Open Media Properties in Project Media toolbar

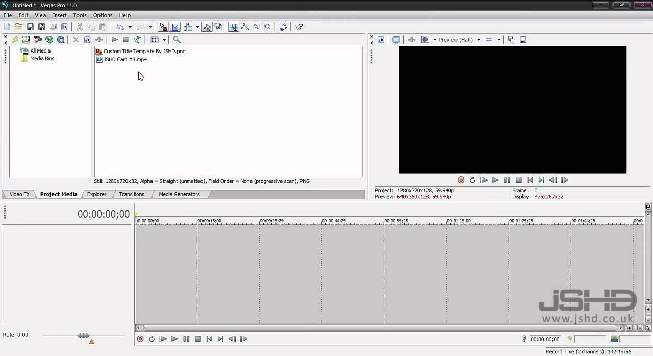87,39
